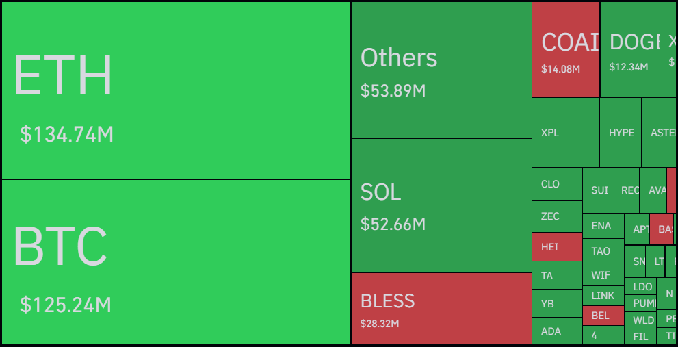This screenshot has height=347, width=678.
Task: Select the BTC $125.24M block
Action: (176, 261)
